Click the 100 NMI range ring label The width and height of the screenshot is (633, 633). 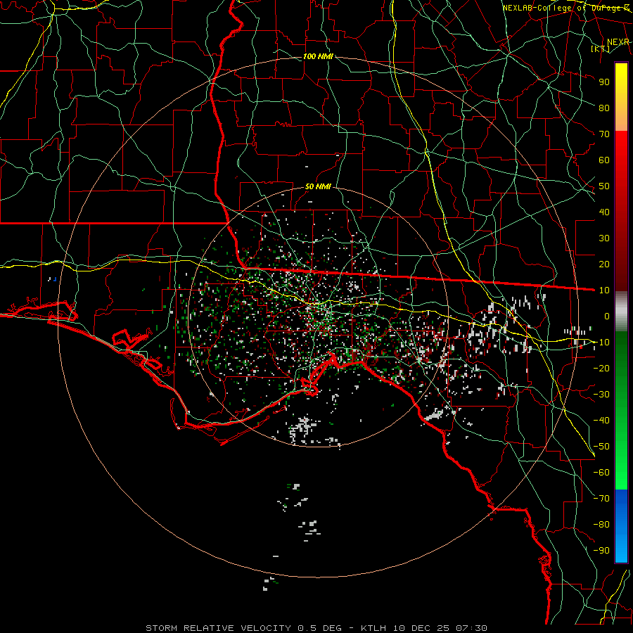point(318,56)
